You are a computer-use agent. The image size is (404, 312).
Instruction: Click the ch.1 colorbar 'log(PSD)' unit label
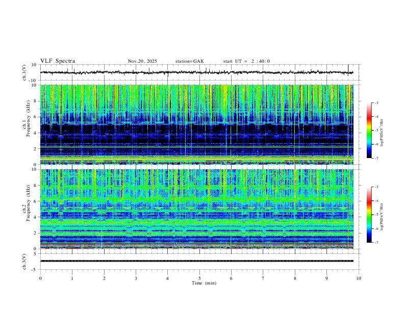click(382, 133)
